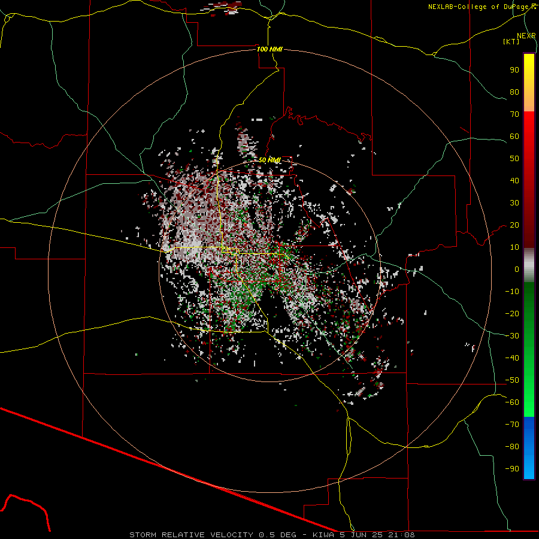Image resolution: width=539 pixels, height=539 pixels.
Task: Click the 10 label on velocity scale
Action: click(514, 247)
